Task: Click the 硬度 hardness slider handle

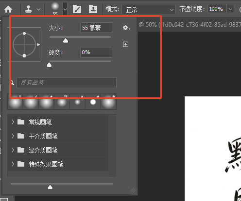Action: 49,65
